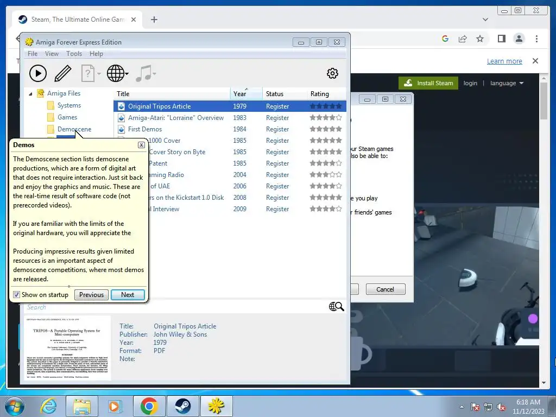This screenshot has width=556, height=417.
Task: Select the Steam browser tab
Action: (x=77, y=20)
